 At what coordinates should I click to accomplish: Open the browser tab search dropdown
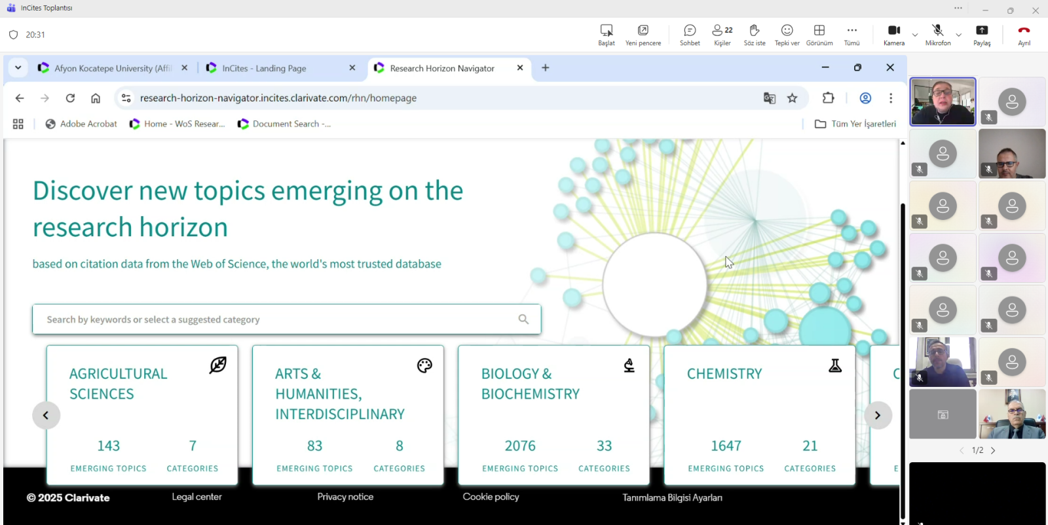click(x=18, y=68)
